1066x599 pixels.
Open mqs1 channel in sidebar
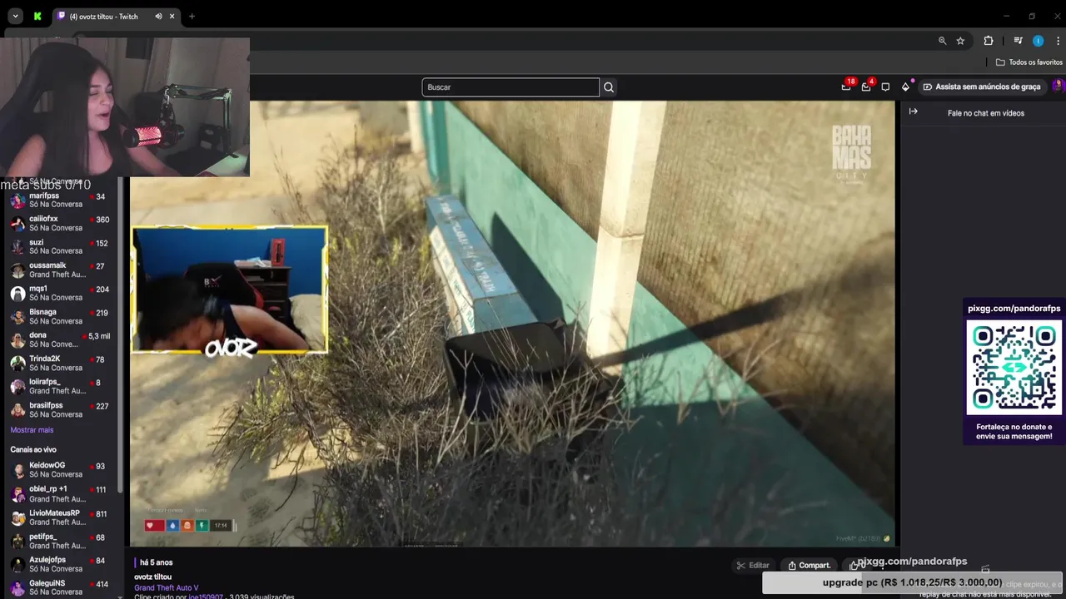pyautogui.click(x=59, y=293)
